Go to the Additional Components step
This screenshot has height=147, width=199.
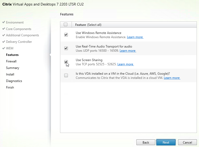(x=23, y=35)
